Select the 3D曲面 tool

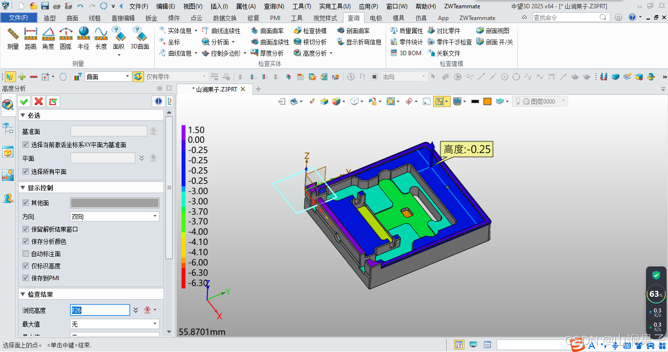[x=140, y=39]
